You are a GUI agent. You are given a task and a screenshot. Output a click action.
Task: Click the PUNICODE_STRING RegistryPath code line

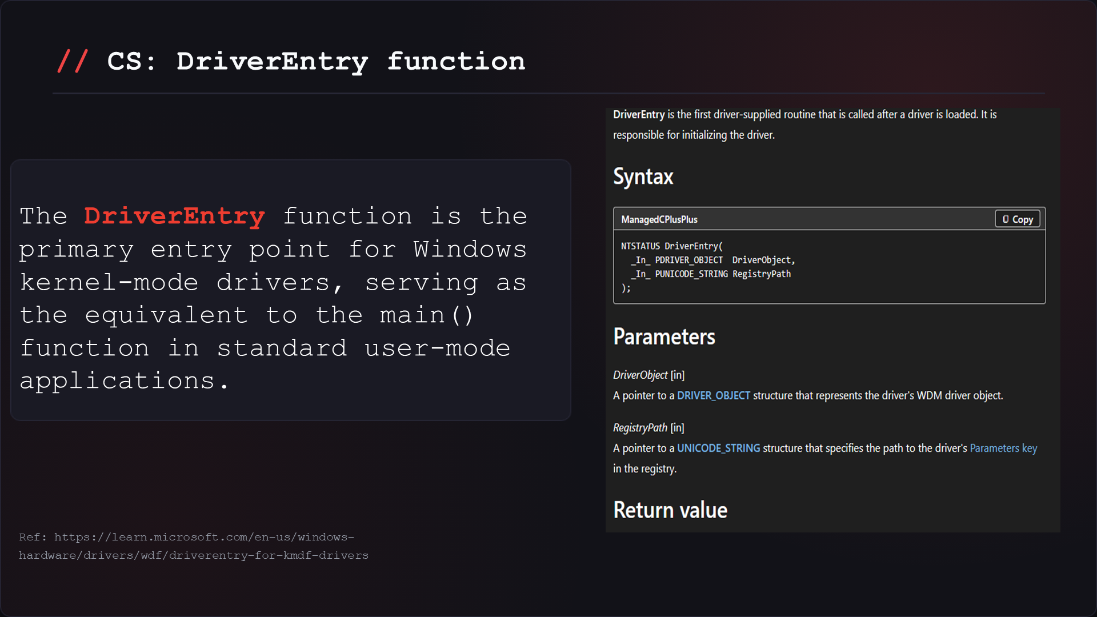click(711, 274)
